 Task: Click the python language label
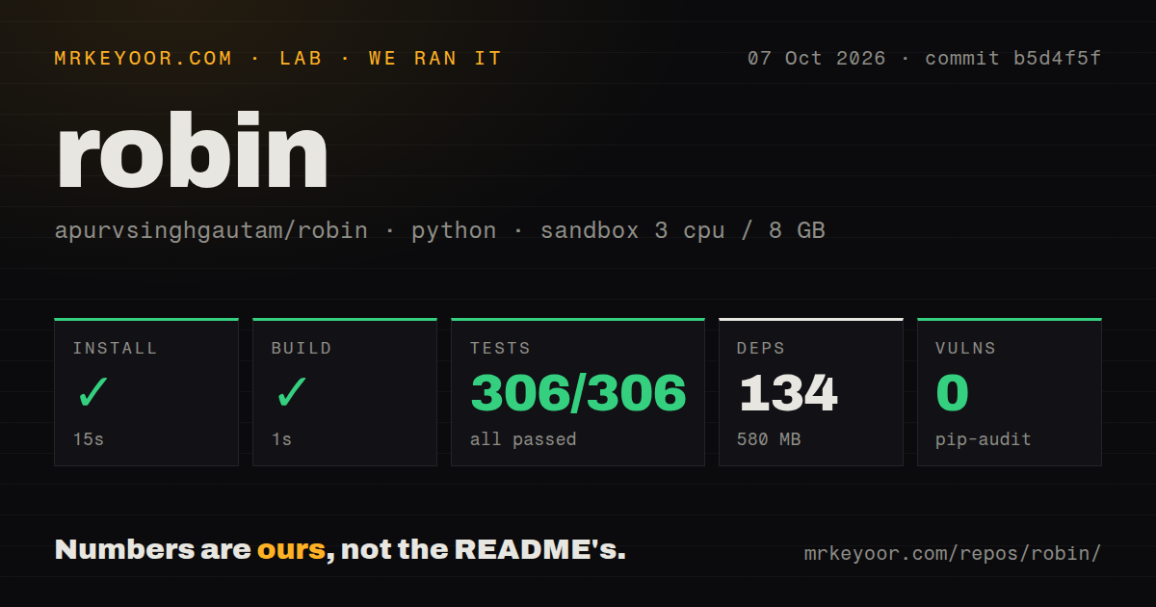454,231
